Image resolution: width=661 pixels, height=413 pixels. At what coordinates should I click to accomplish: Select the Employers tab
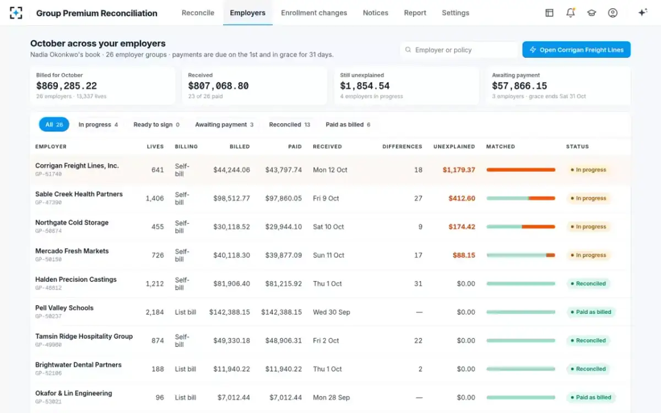click(247, 13)
